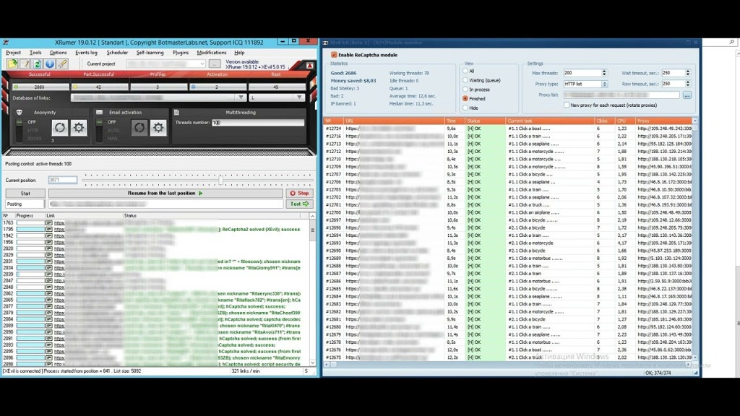The height and width of the screenshot is (416, 740).
Task: Click the edit project notepad icon
Action: pos(25,64)
